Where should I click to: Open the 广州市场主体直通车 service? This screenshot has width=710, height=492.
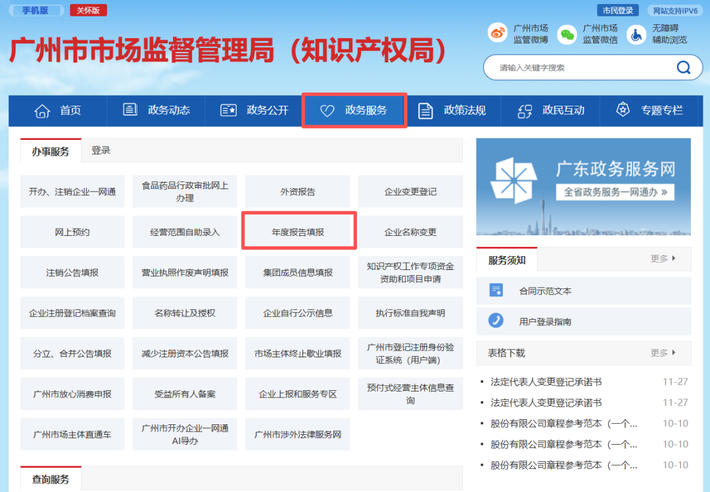pyautogui.click(x=72, y=434)
